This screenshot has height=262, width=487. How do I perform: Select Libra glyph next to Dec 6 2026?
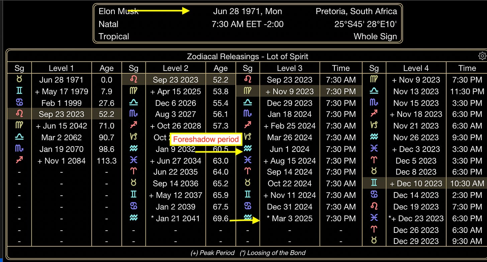133,103
